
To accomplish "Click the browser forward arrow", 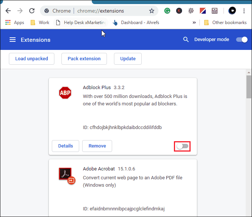I will 20,11.
